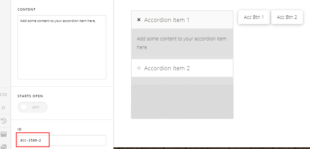Screen dimensions: 310x149
Task: Click the window layout icon below history
Action: tap(3, 134)
